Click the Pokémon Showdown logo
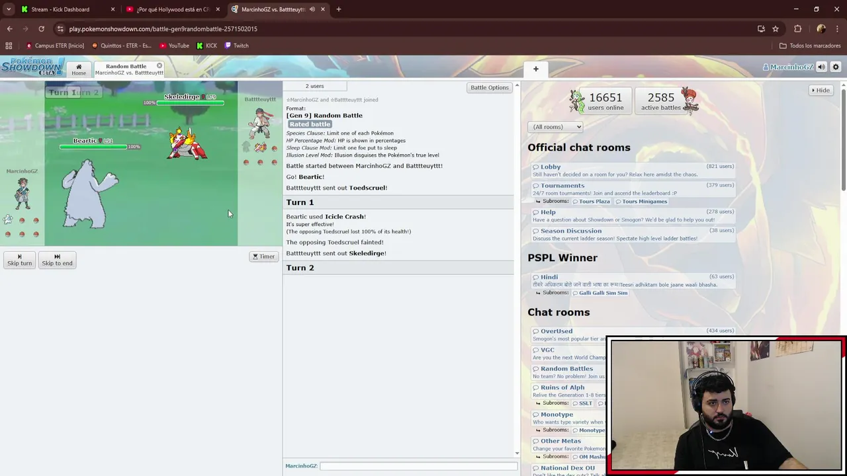 pyautogui.click(x=32, y=67)
